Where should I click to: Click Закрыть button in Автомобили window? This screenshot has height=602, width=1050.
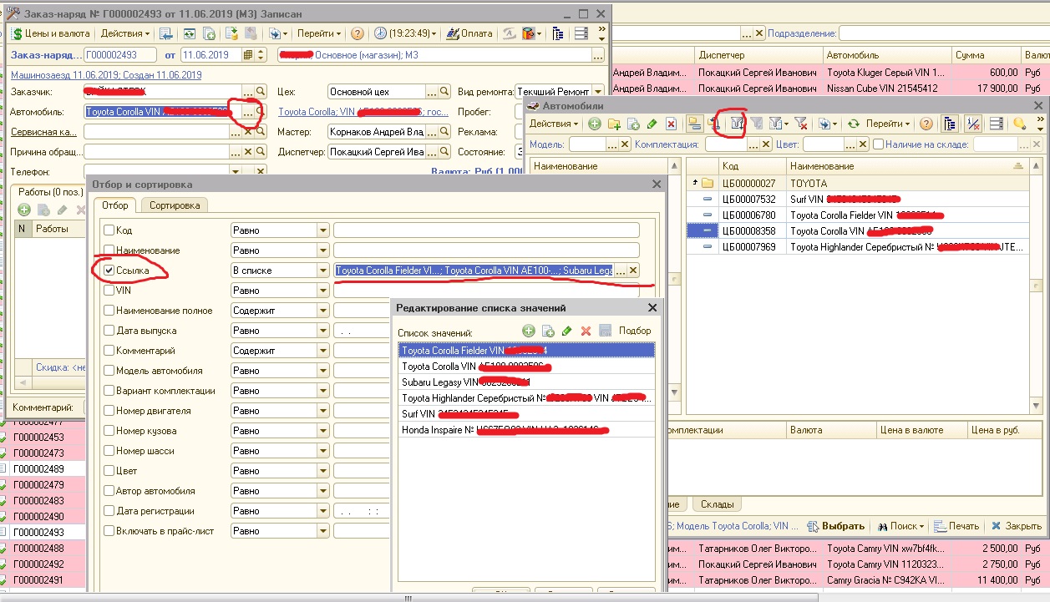tap(1016, 526)
